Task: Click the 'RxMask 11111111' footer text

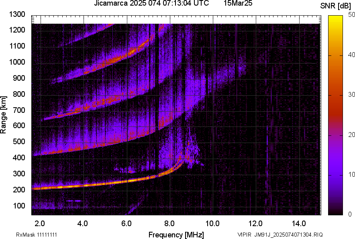Action: [x=37, y=235]
